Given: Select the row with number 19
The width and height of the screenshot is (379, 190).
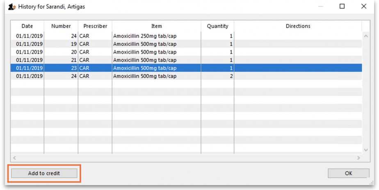Looking at the screenshot, I should [x=144, y=44].
